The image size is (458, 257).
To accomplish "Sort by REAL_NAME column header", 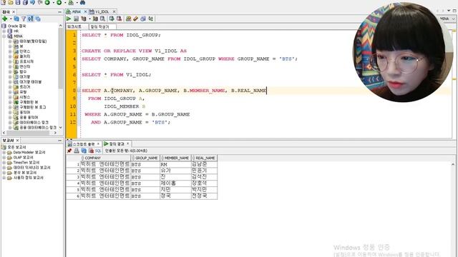I will (204, 158).
